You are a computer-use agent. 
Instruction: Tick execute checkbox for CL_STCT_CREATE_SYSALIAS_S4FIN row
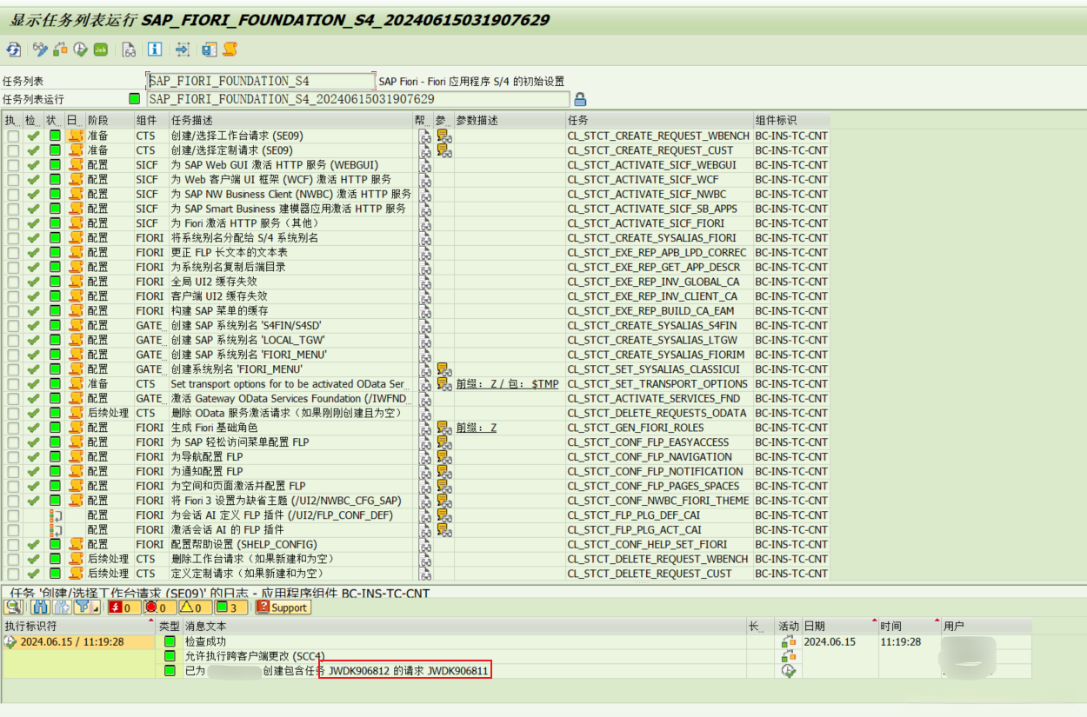point(13,326)
